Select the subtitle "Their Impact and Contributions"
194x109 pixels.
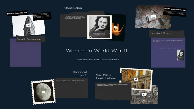pyautogui.click(x=97, y=59)
